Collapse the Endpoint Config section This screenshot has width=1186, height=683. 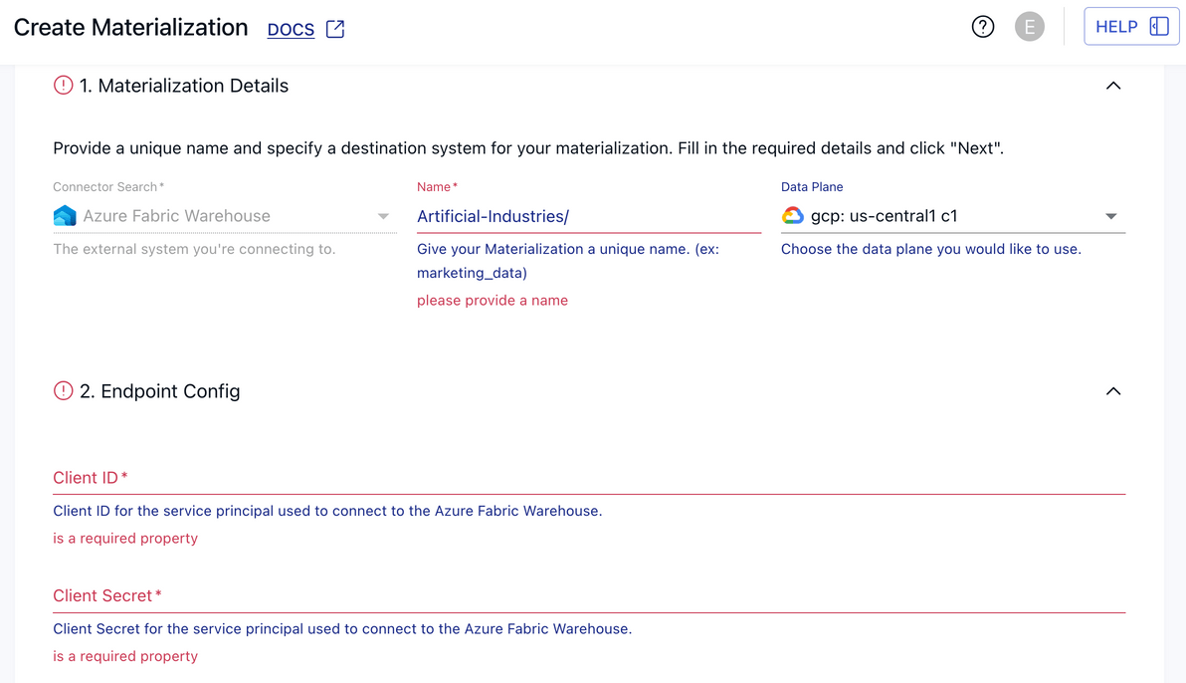coord(1113,391)
